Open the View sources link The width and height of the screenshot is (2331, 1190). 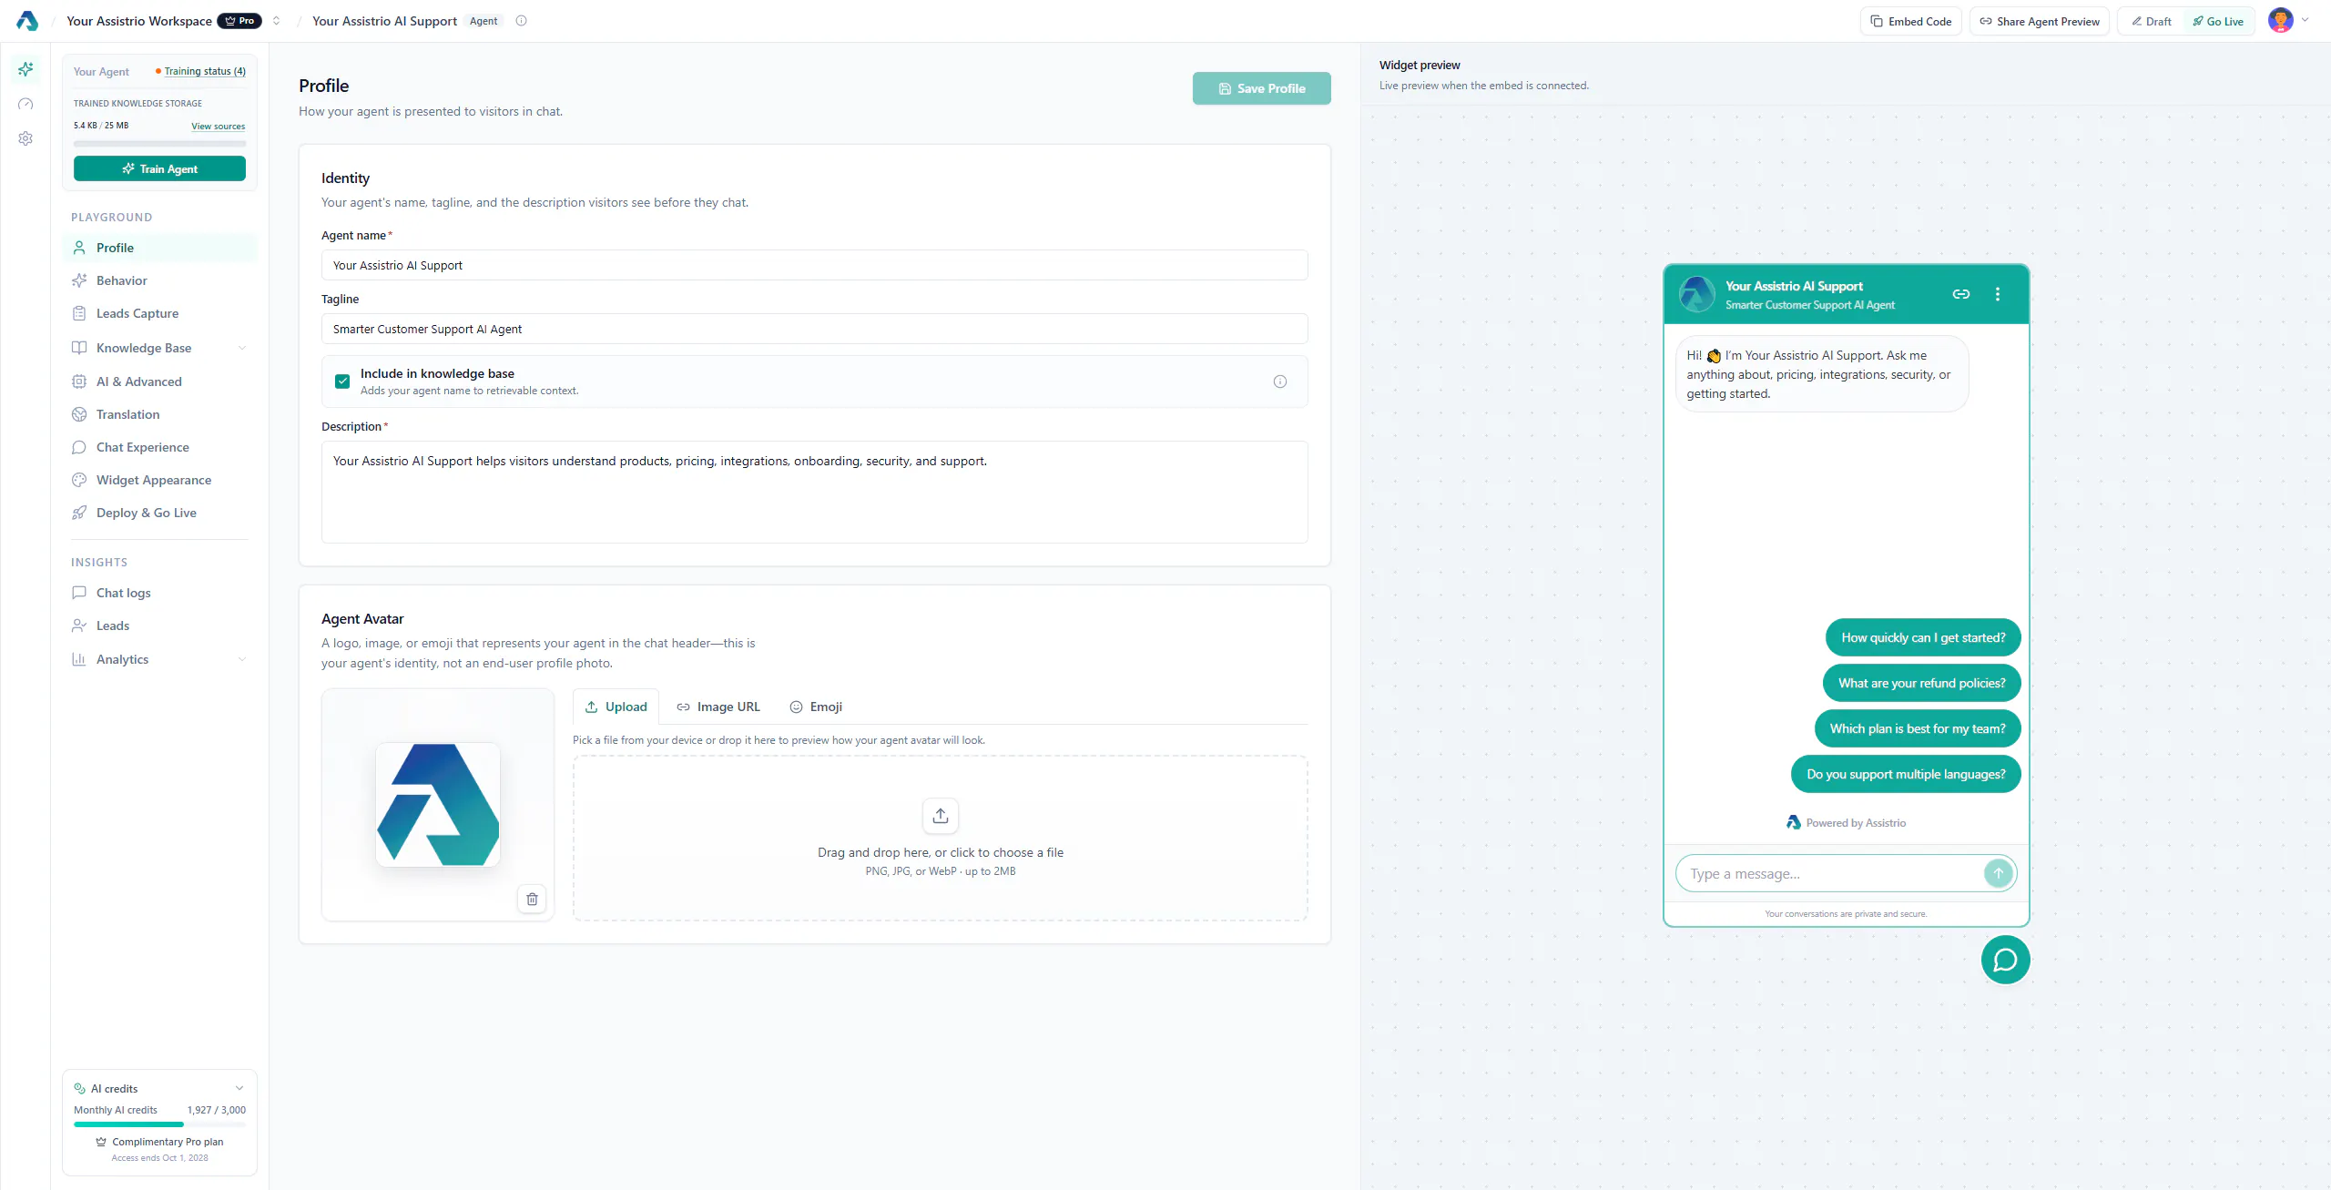point(218,127)
